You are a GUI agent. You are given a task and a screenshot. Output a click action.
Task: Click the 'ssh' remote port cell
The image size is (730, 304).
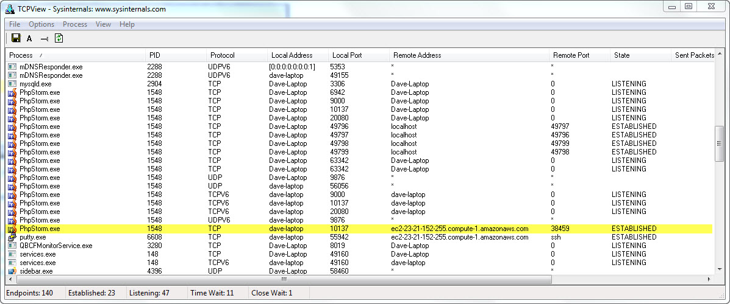[x=556, y=237]
